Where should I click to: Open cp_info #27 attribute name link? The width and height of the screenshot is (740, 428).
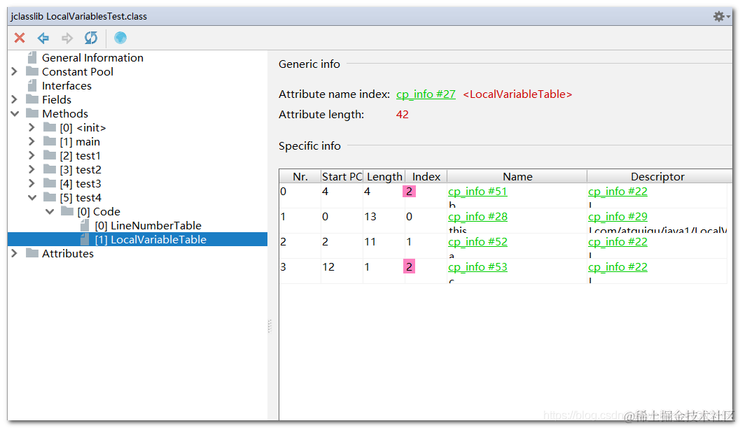coord(426,94)
